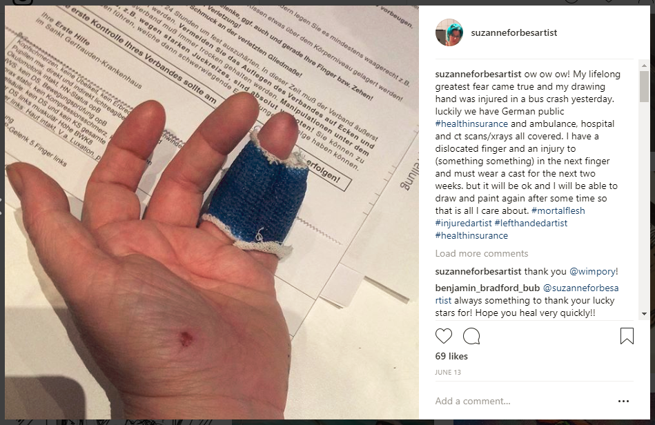Click the comments scrollbar thumb
The width and height of the screenshot is (655, 425).
pyautogui.click(x=644, y=86)
